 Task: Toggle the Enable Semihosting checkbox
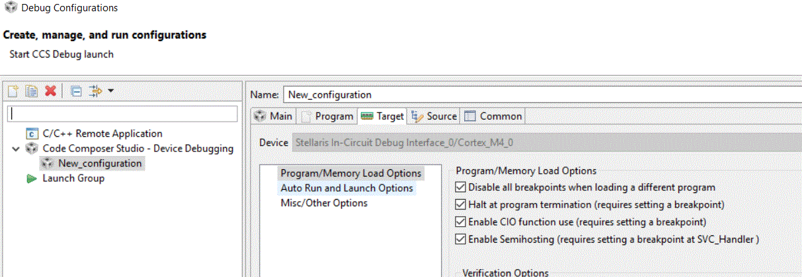(x=461, y=239)
